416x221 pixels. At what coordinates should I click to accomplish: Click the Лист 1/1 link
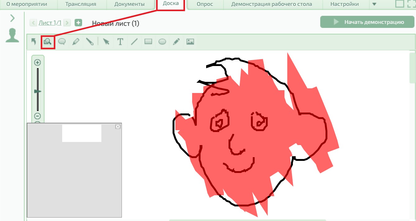click(x=50, y=23)
